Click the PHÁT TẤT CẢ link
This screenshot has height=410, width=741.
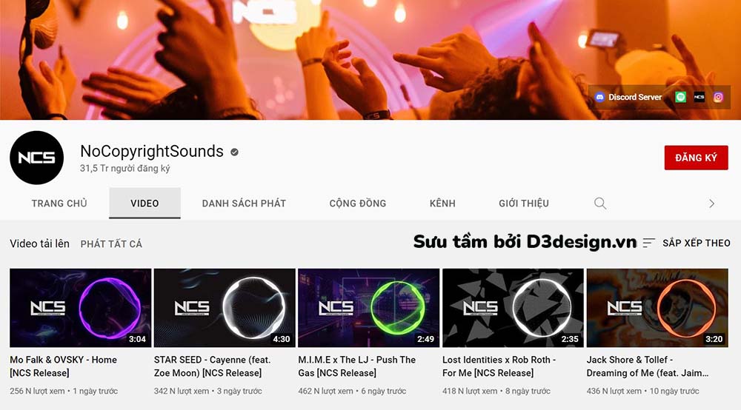tap(111, 244)
